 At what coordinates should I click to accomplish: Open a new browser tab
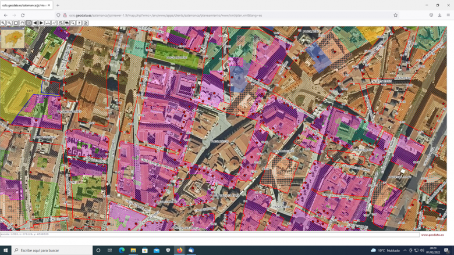click(x=58, y=5)
